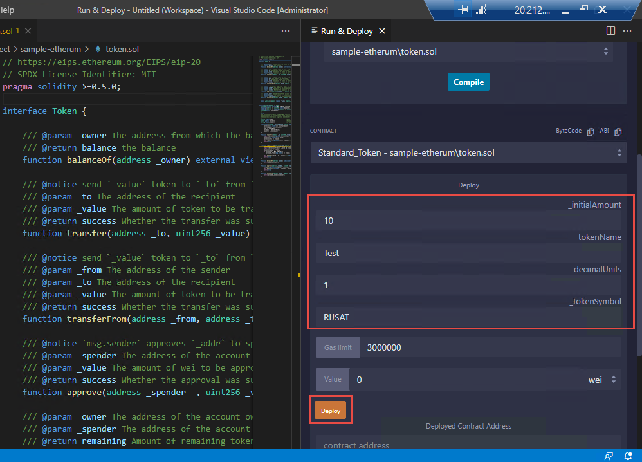Copy the contract ABI to clipboard
The height and width of the screenshot is (462, 642).
pyautogui.click(x=618, y=131)
